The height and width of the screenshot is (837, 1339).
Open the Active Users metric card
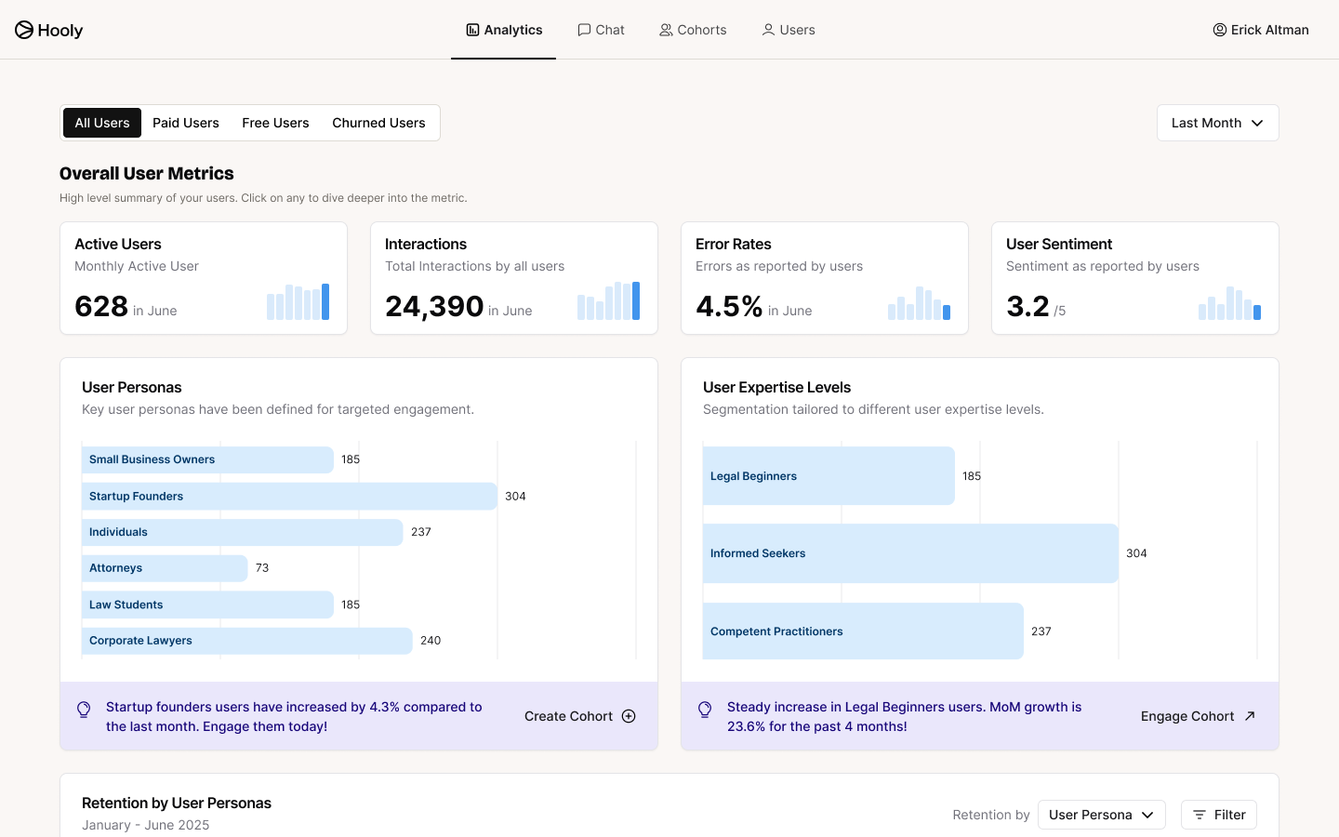[x=204, y=278]
